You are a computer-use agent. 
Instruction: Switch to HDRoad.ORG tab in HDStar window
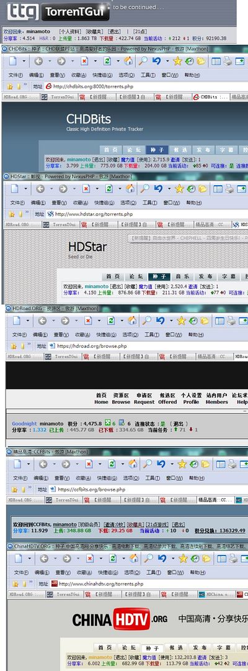pos(22,224)
